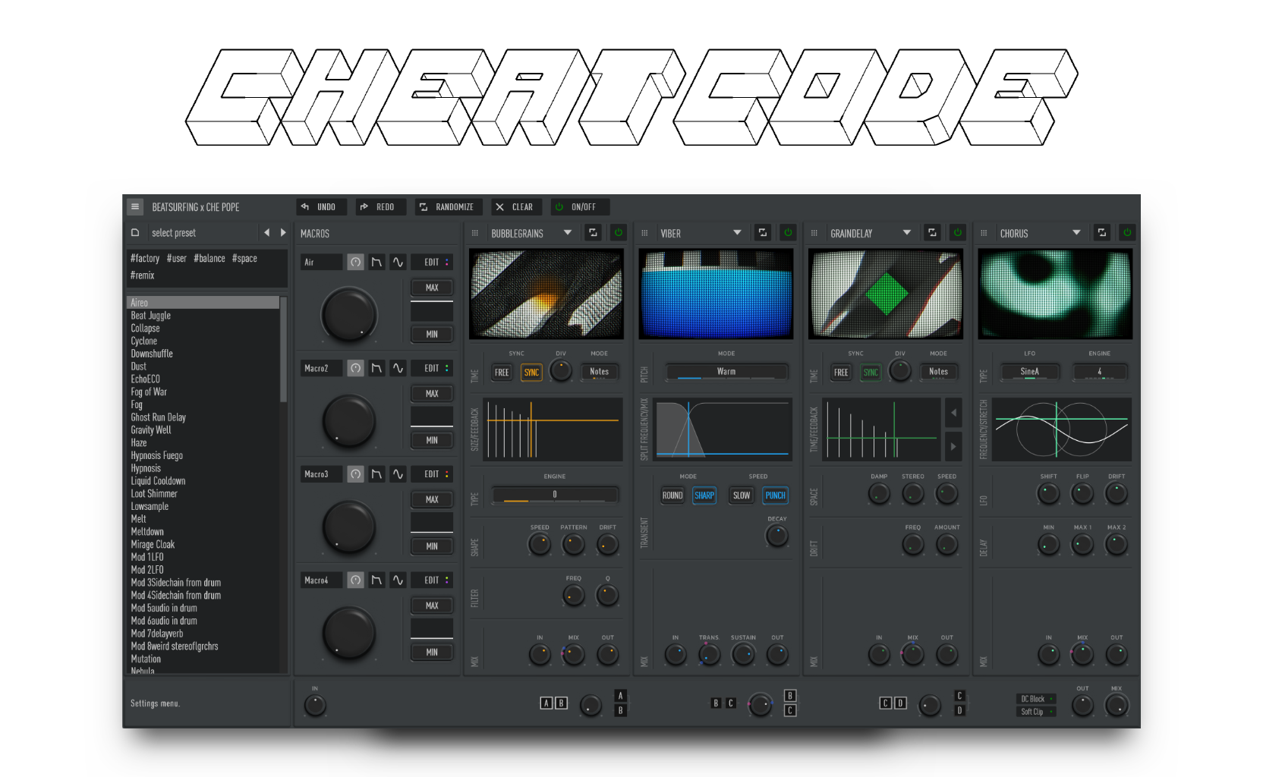The width and height of the screenshot is (1263, 777).
Task: Select envelope icon for Macro2
Action: click(376, 368)
